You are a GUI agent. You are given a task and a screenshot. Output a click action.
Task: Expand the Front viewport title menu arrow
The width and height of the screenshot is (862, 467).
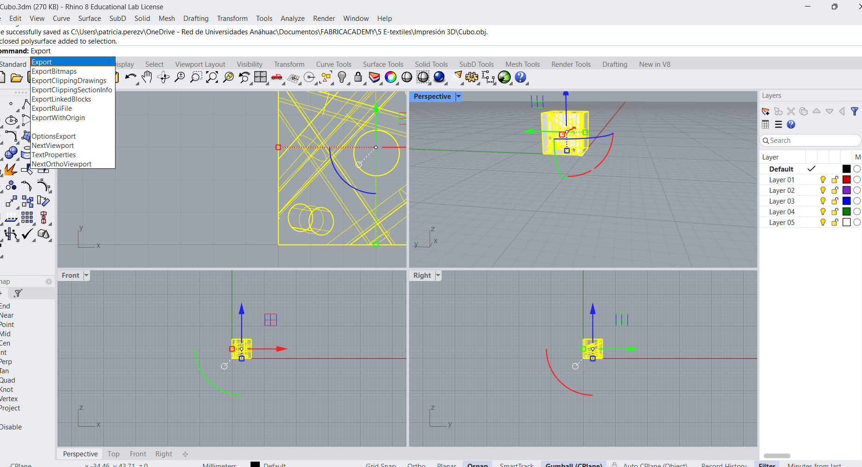coord(86,275)
